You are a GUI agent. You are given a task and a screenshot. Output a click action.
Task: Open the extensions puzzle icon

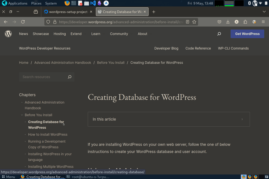245,22
